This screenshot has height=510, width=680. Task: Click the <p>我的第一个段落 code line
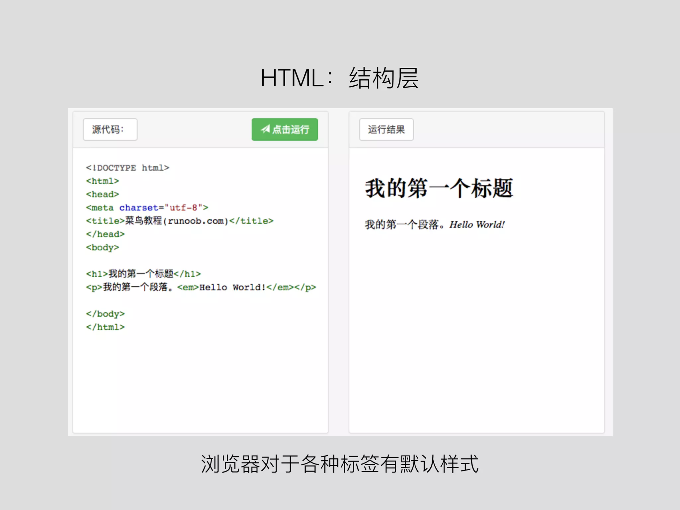click(x=201, y=287)
